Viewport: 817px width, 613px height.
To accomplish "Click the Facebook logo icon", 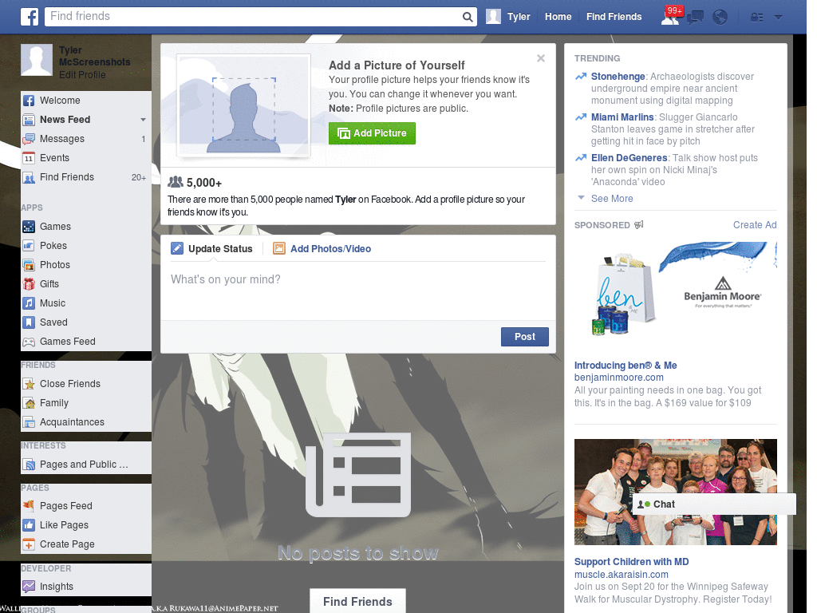I will point(30,17).
